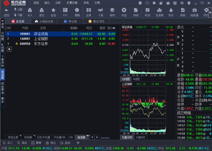
Task: Open the 分时图 sidebar item
Action: (2, 36)
